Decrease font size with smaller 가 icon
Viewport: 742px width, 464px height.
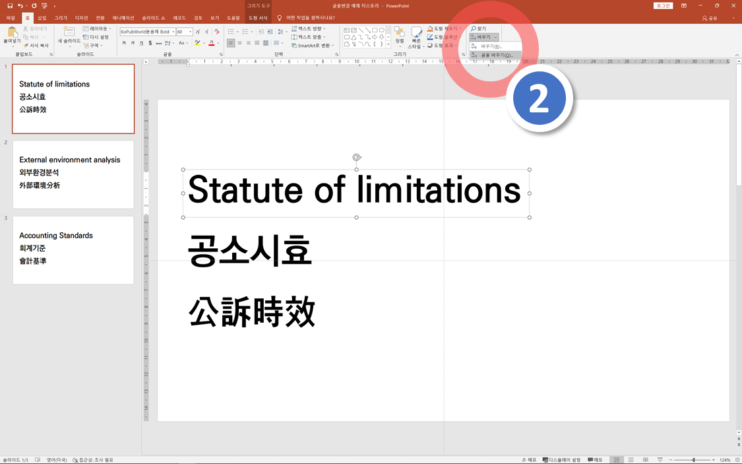[206, 32]
